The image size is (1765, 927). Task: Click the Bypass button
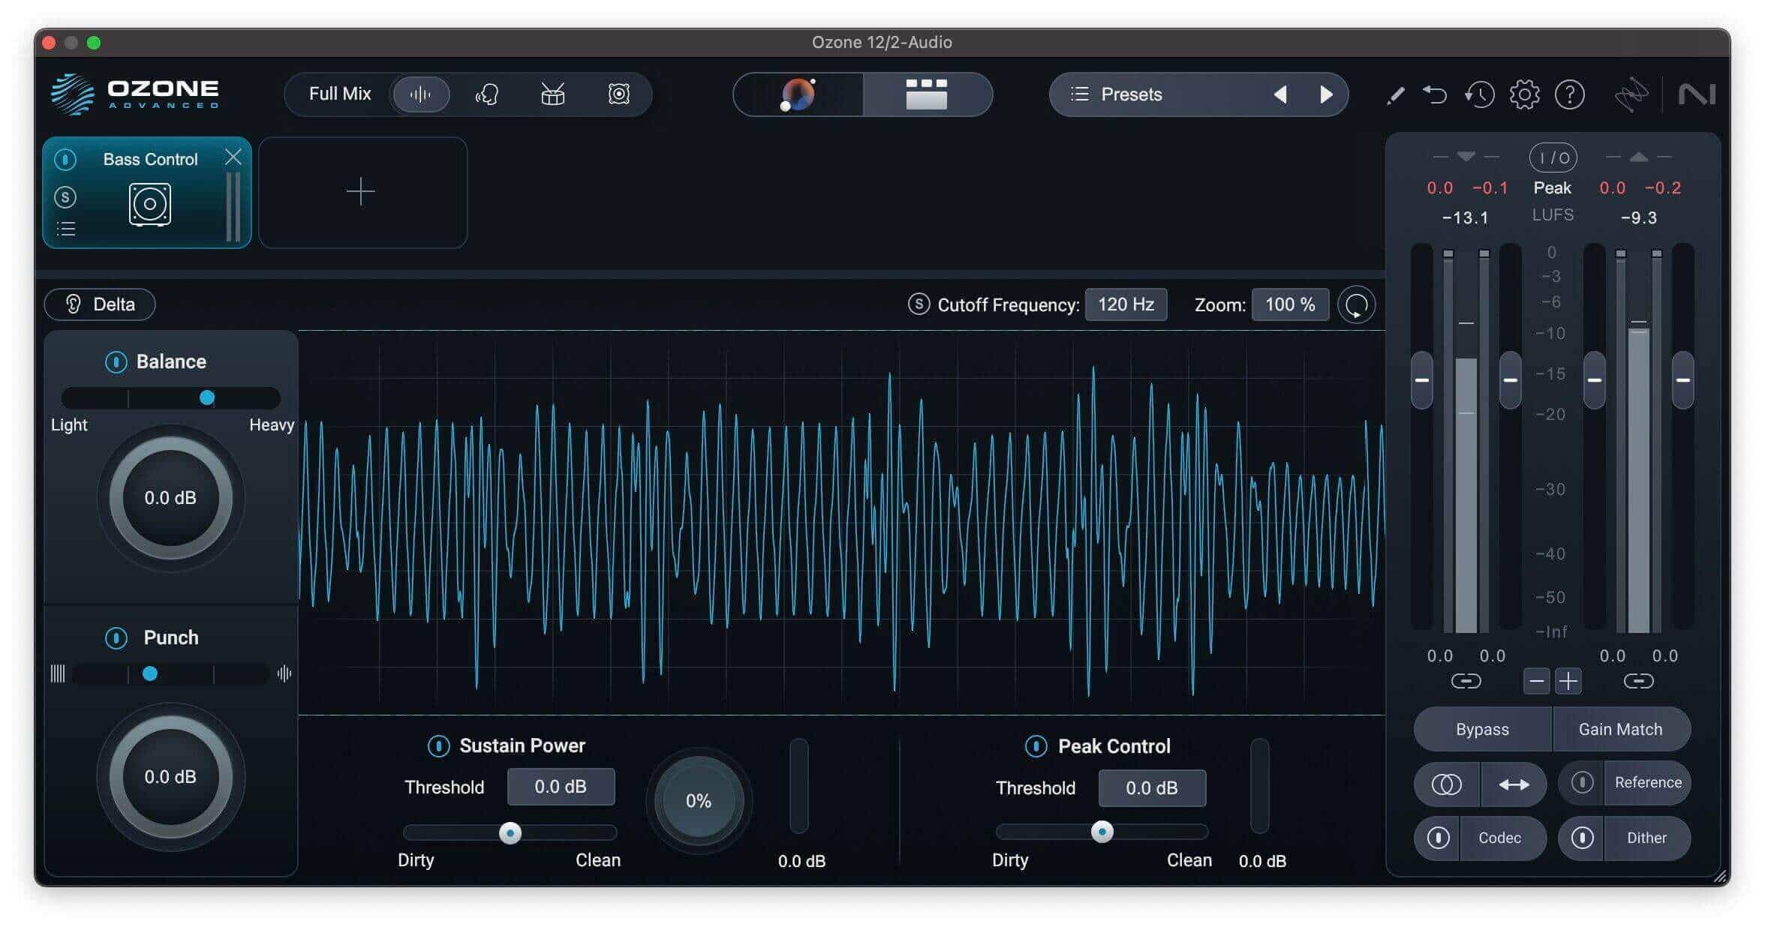click(x=1482, y=729)
